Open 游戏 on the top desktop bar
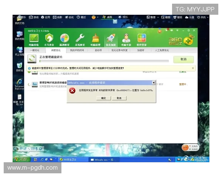Screen dimensions: 222x177 click(34, 17)
